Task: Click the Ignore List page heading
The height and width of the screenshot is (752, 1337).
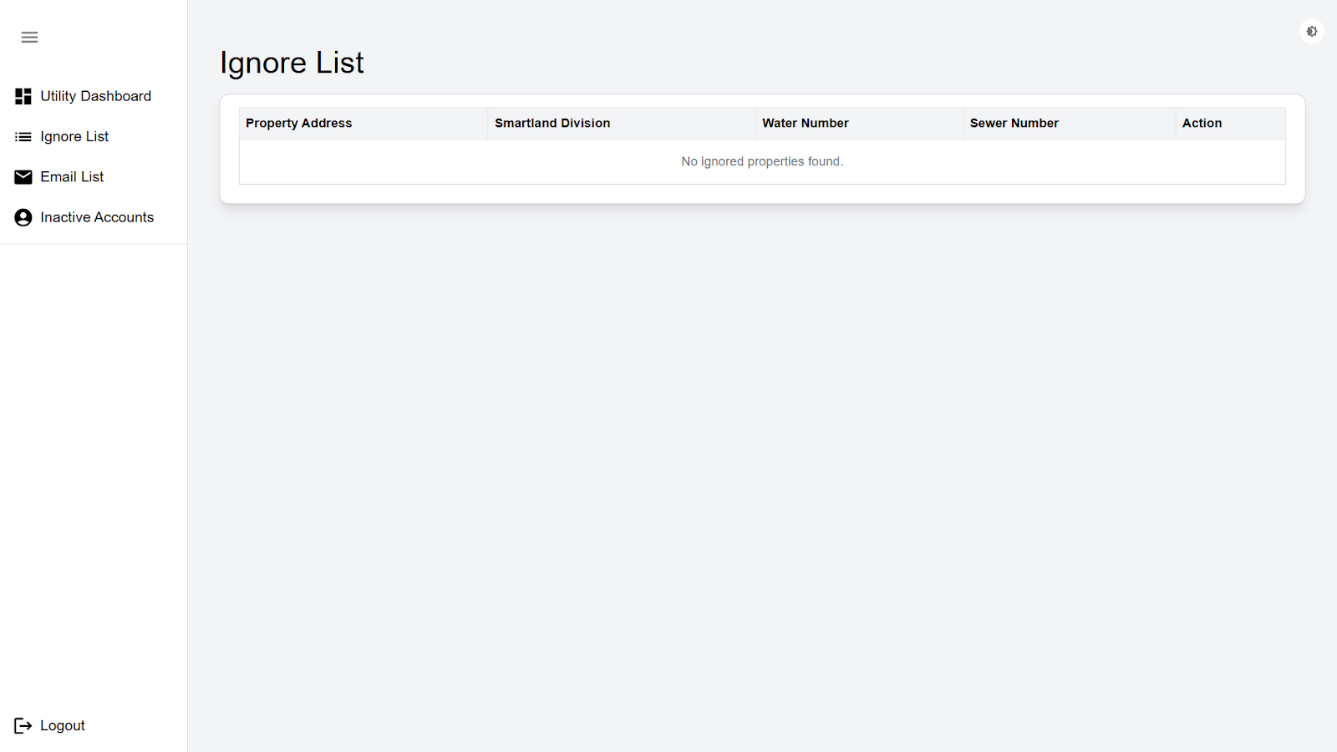Action: [x=292, y=63]
